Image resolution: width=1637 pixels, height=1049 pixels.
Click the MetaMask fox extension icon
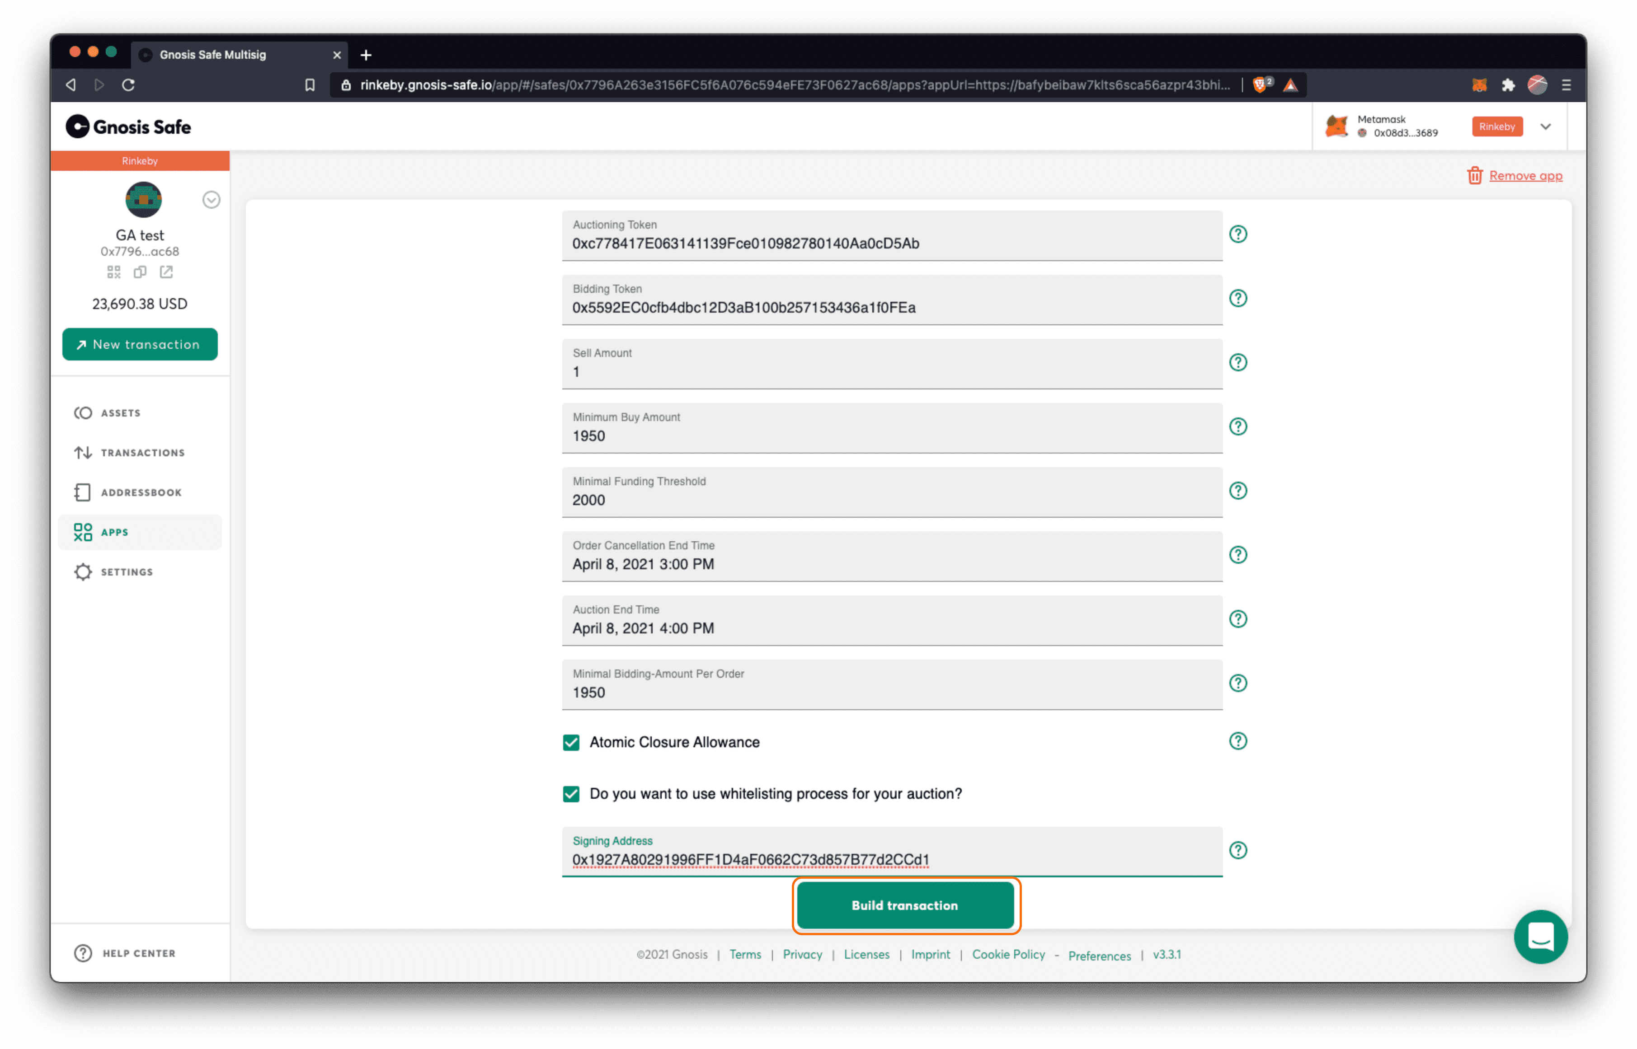click(1479, 85)
